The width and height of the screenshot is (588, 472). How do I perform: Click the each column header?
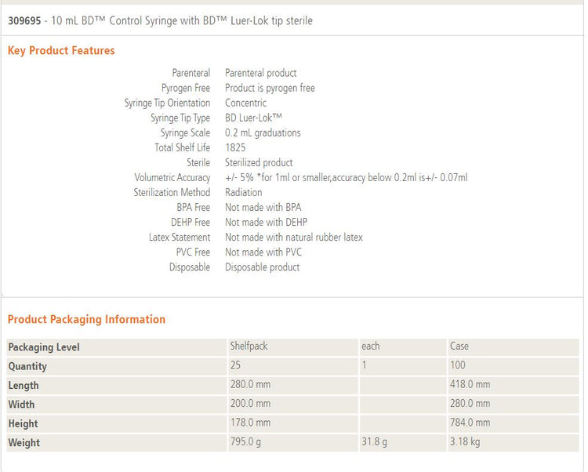click(x=370, y=347)
